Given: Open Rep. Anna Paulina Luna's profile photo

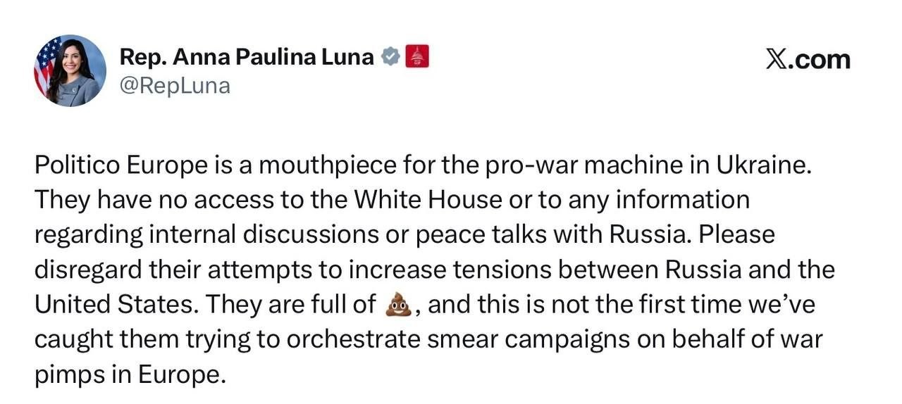Looking at the screenshot, I should (x=70, y=70).
